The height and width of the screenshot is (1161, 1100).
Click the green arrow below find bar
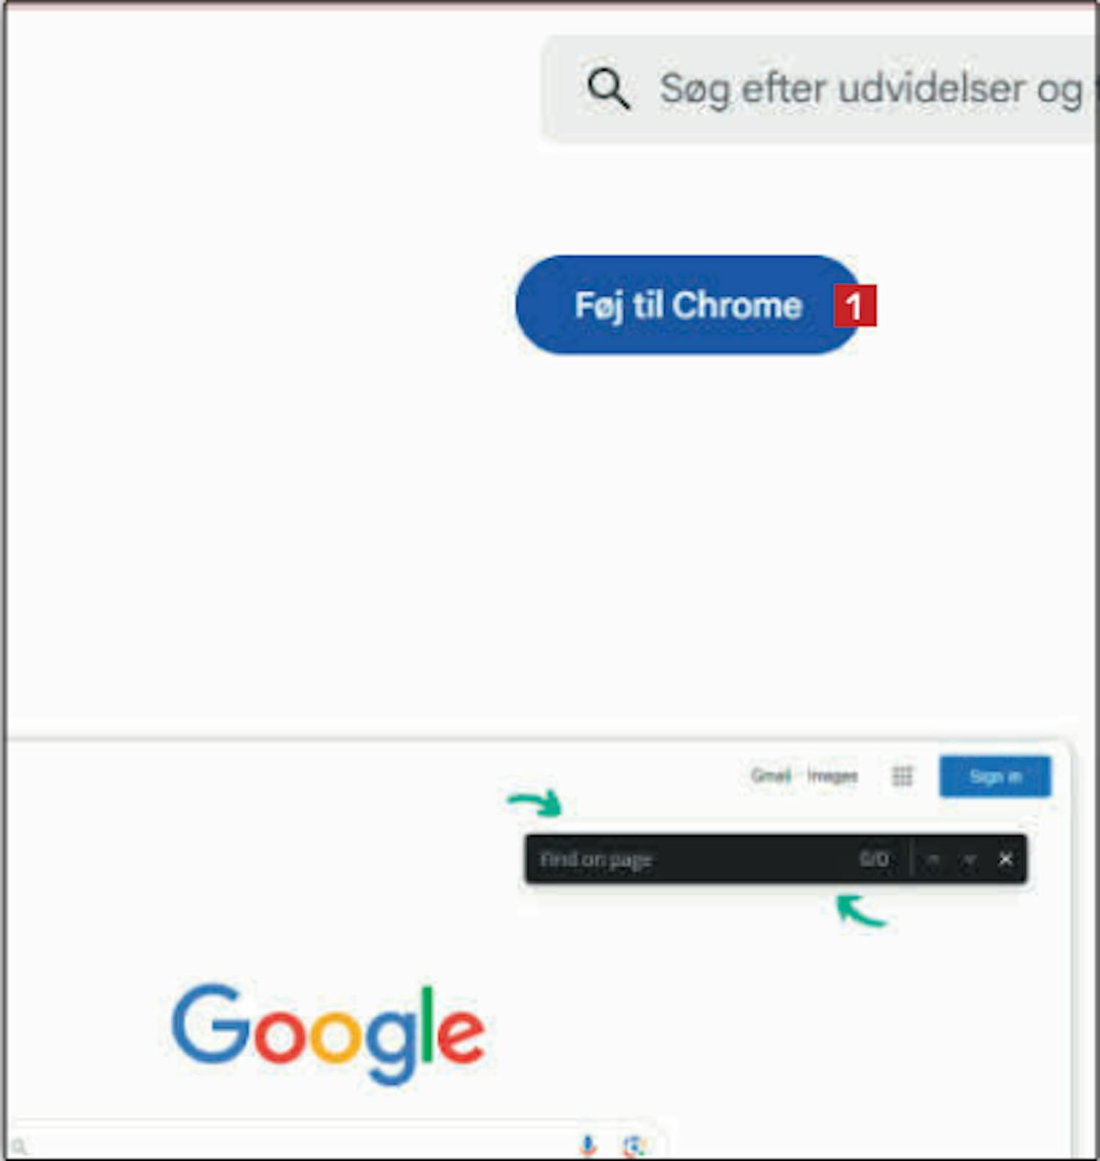[x=861, y=910]
